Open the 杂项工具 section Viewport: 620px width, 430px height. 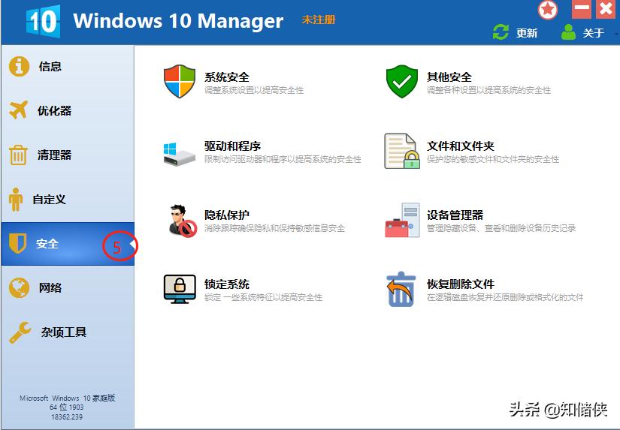pos(64,332)
